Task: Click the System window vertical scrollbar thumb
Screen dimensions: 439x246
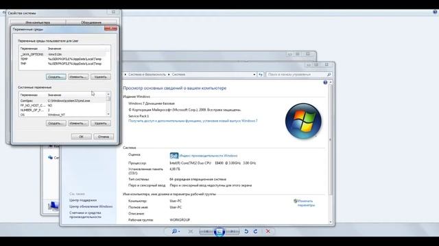Action: (331, 139)
